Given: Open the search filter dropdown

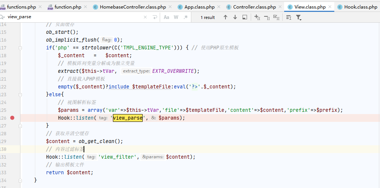Looking at the screenshot, I should click(299, 17).
